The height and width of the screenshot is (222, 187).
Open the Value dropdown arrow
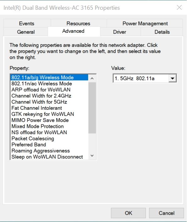[x=172, y=78]
